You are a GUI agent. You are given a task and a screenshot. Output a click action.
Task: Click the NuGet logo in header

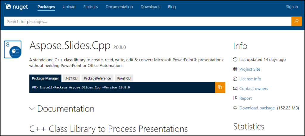tap(16, 7)
